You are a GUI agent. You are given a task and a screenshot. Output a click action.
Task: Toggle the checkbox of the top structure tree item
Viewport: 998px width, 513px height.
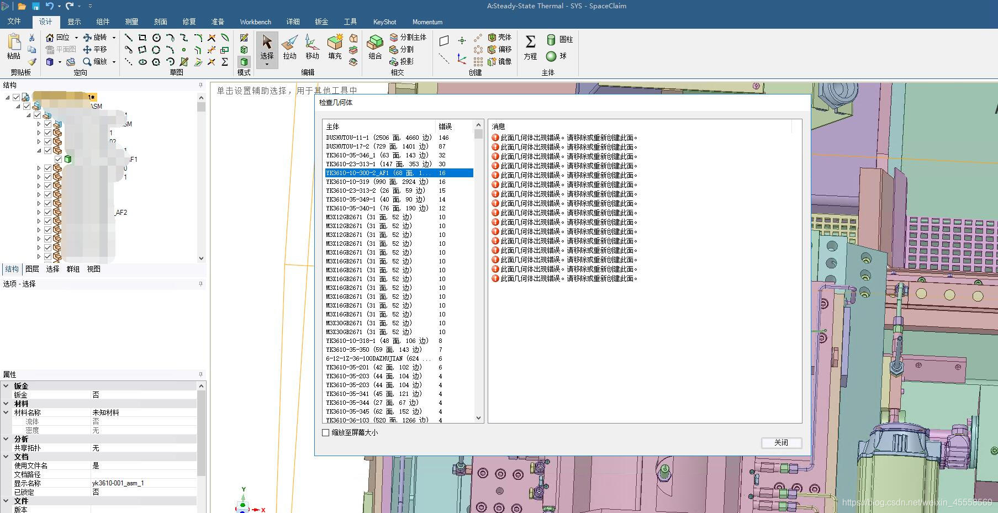pos(16,97)
